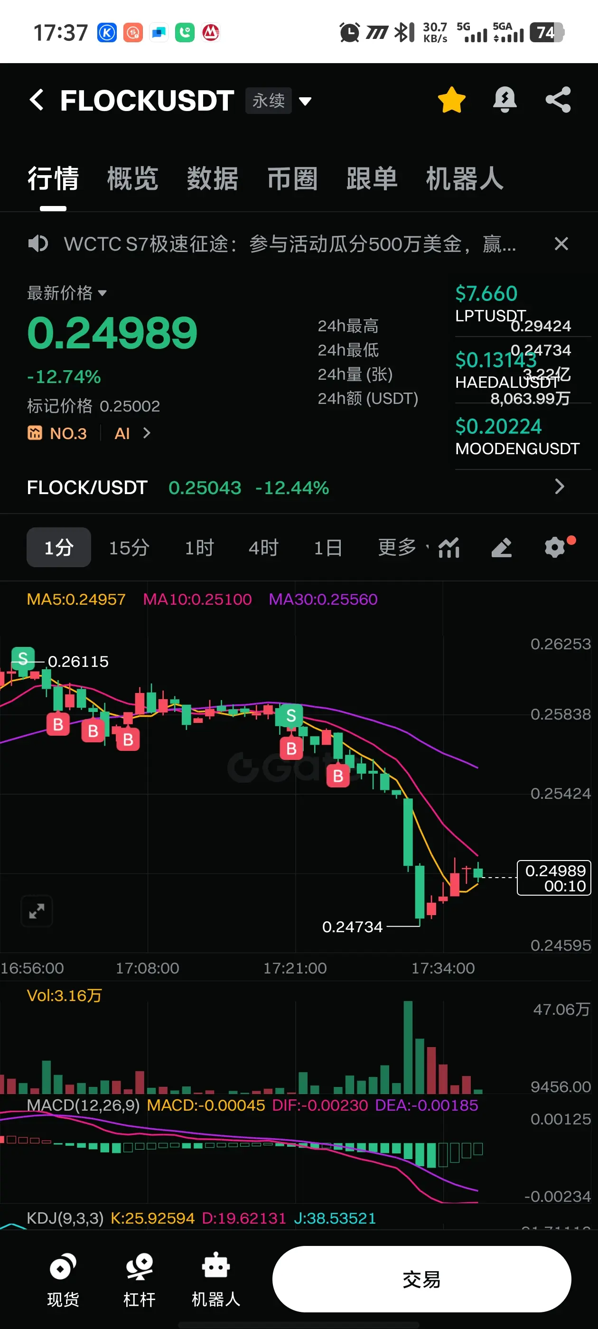
Task: Switch to the 概览 tab
Action: pos(132,179)
